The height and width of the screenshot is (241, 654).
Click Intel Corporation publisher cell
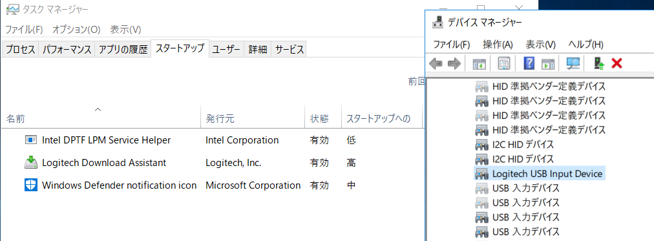pos(242,140)
